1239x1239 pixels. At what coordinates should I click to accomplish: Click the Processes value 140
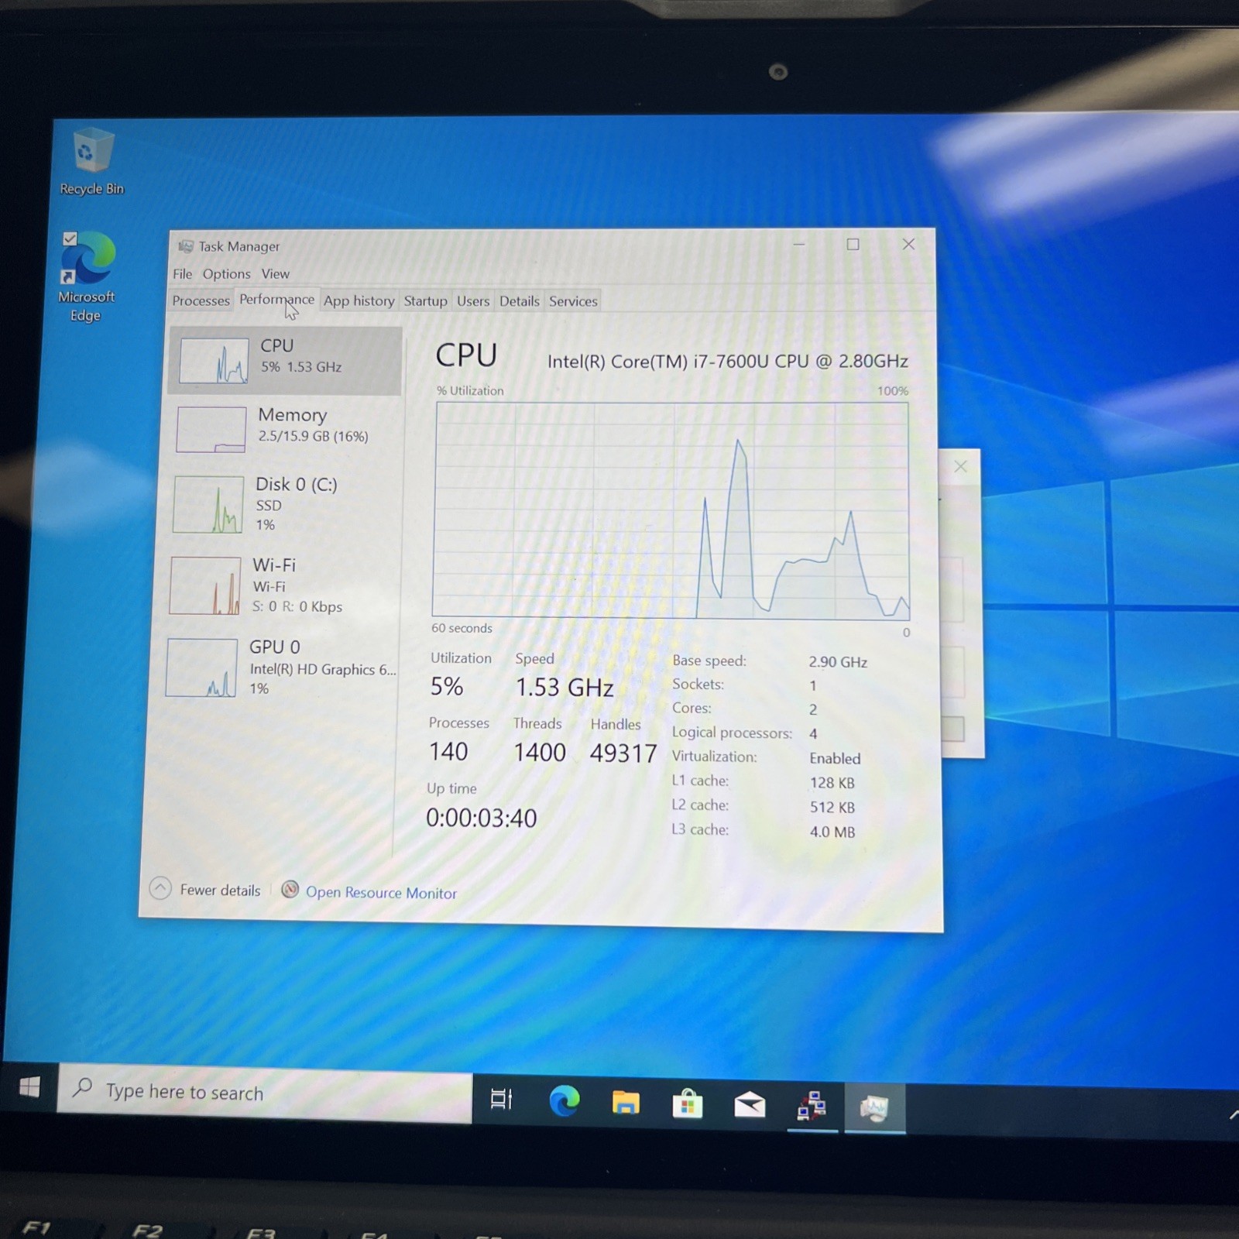[448, 751]
